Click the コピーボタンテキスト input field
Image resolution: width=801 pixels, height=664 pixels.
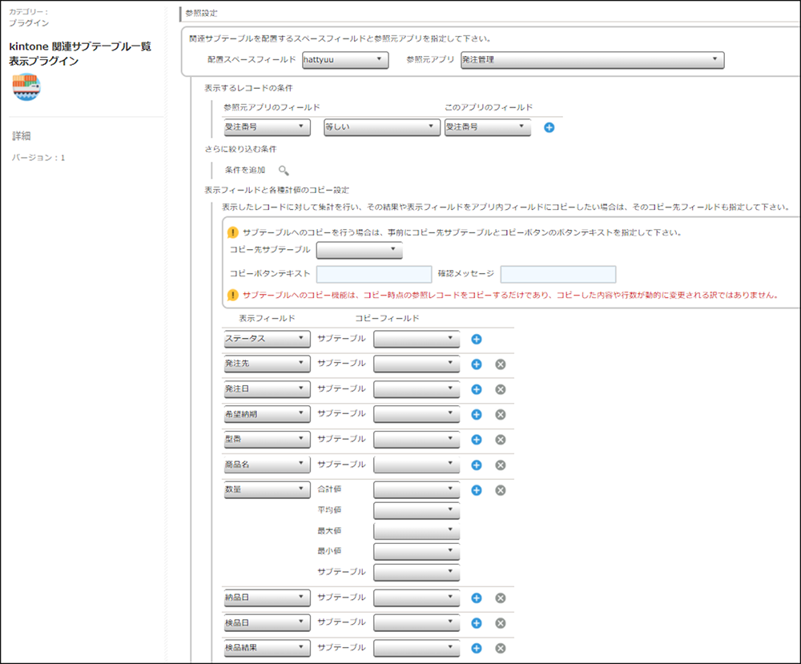click(374, 274)
